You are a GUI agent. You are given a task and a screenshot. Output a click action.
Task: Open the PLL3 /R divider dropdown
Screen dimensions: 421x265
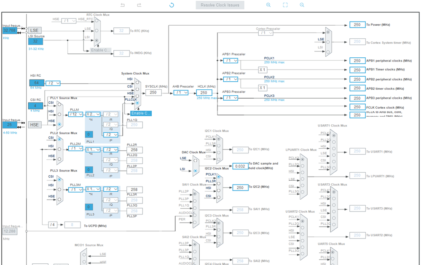[110, 189]
